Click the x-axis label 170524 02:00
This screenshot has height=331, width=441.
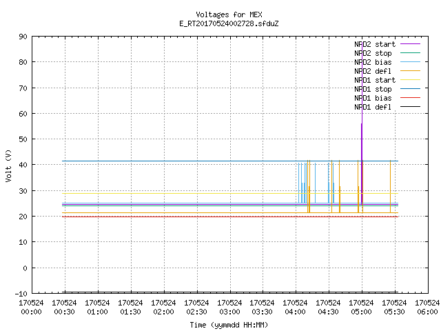coord(163,308)
